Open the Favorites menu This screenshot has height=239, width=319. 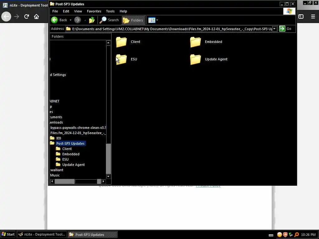coord(94,11)
